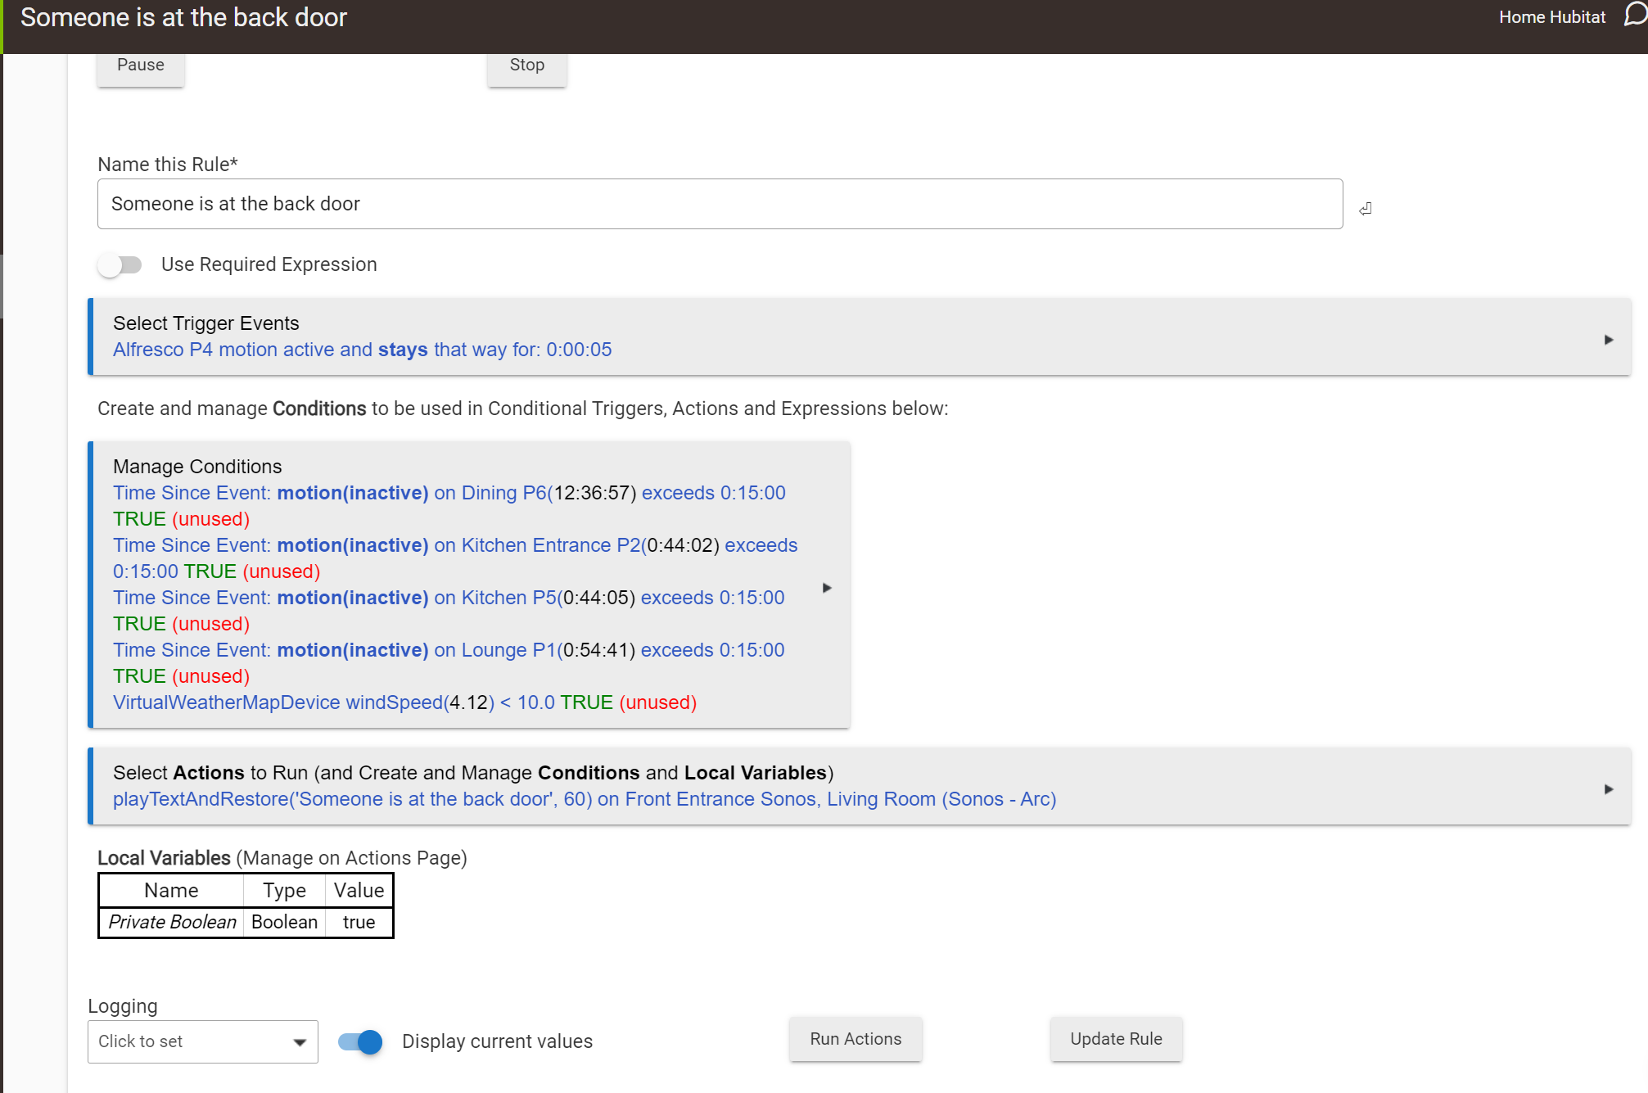Expand the Select Trigger Events arrow

point(1608,339)
